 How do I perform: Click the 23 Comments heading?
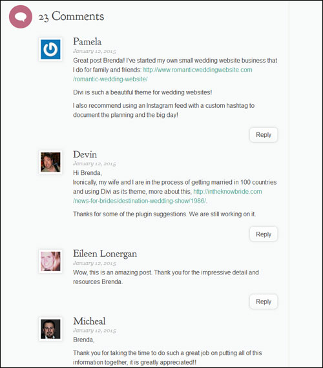(71, 17)
